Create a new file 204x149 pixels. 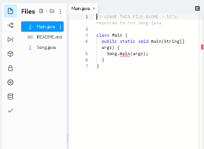click(x=41, y=11)
